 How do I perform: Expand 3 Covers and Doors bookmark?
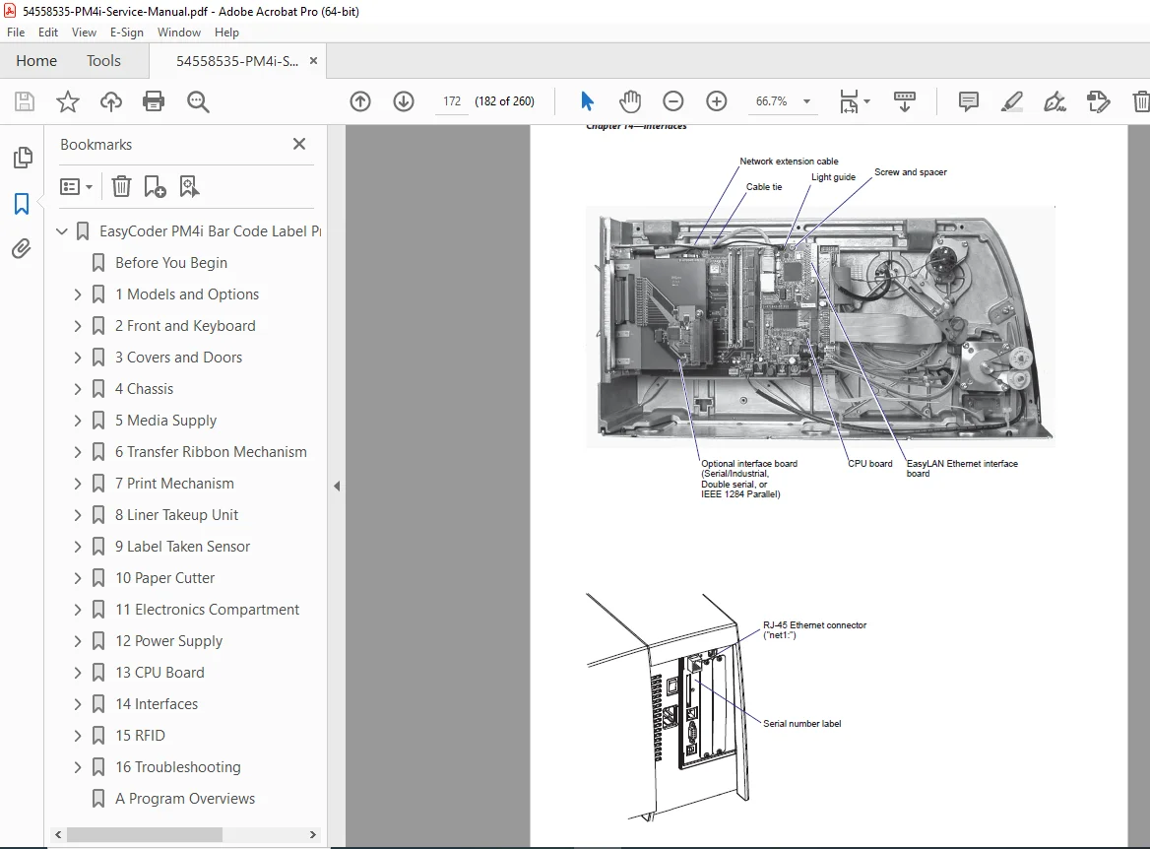78,358
